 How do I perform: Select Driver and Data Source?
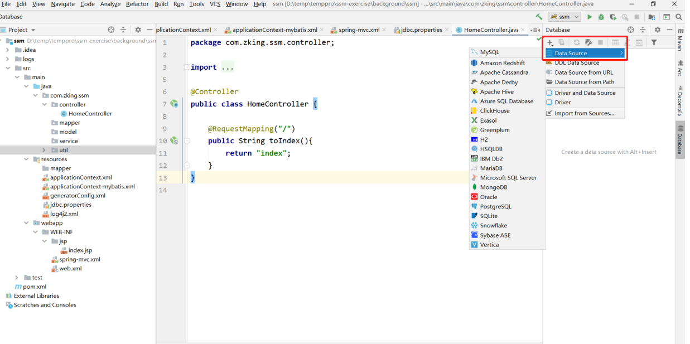pyautogui.click(x=585, y=93)
